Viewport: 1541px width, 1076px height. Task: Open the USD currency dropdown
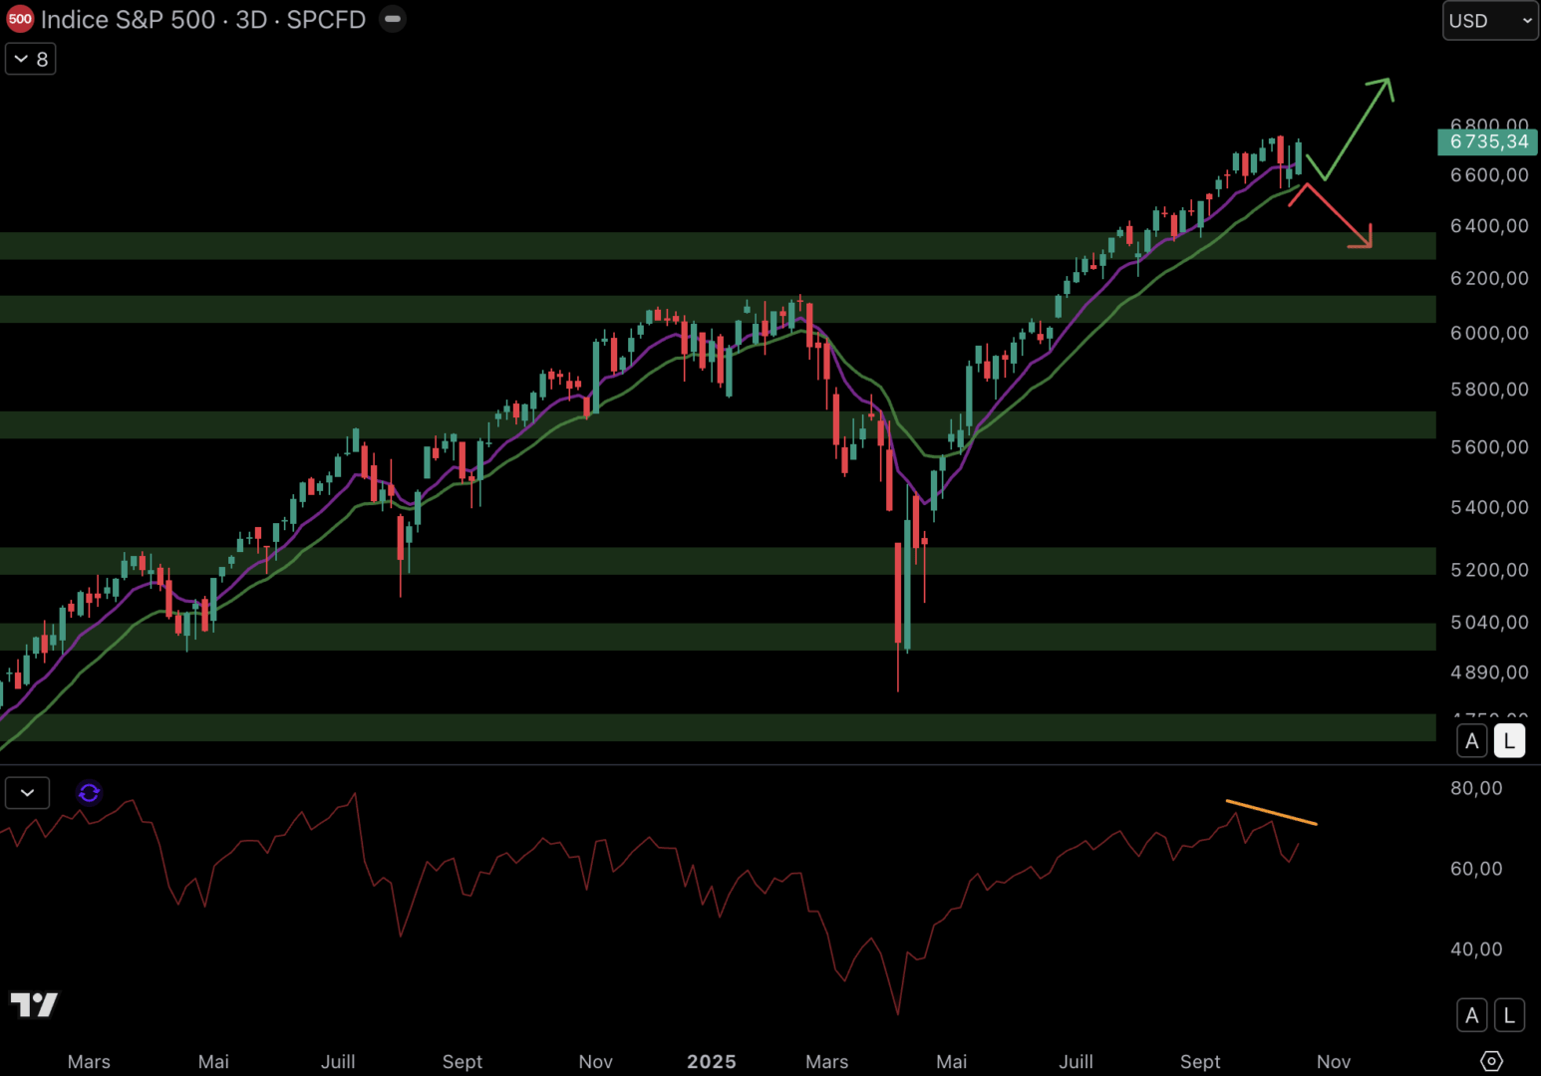[x=1490, y=20]
